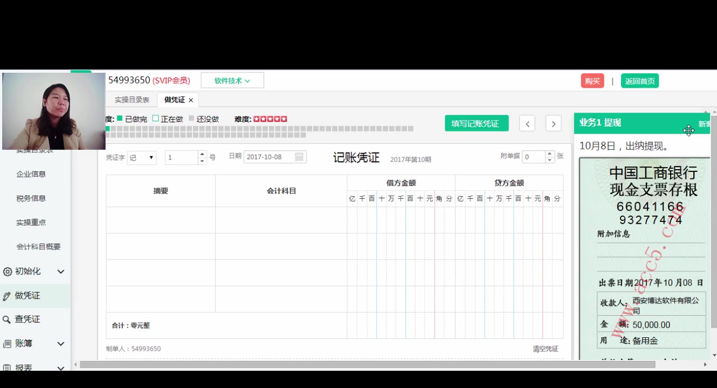Screen dimensions: 717x388
Task: Open the 软件技术 dropdown
Action: click(x=232, y=80)
